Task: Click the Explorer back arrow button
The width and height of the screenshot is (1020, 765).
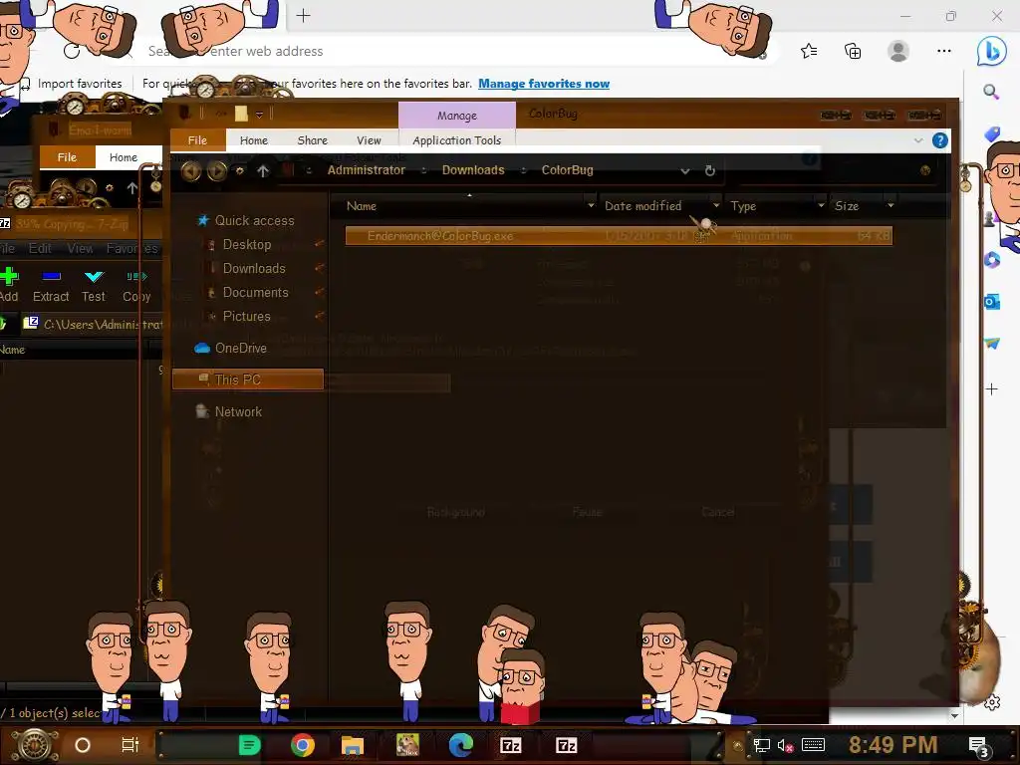Action: tap(190, 170)
